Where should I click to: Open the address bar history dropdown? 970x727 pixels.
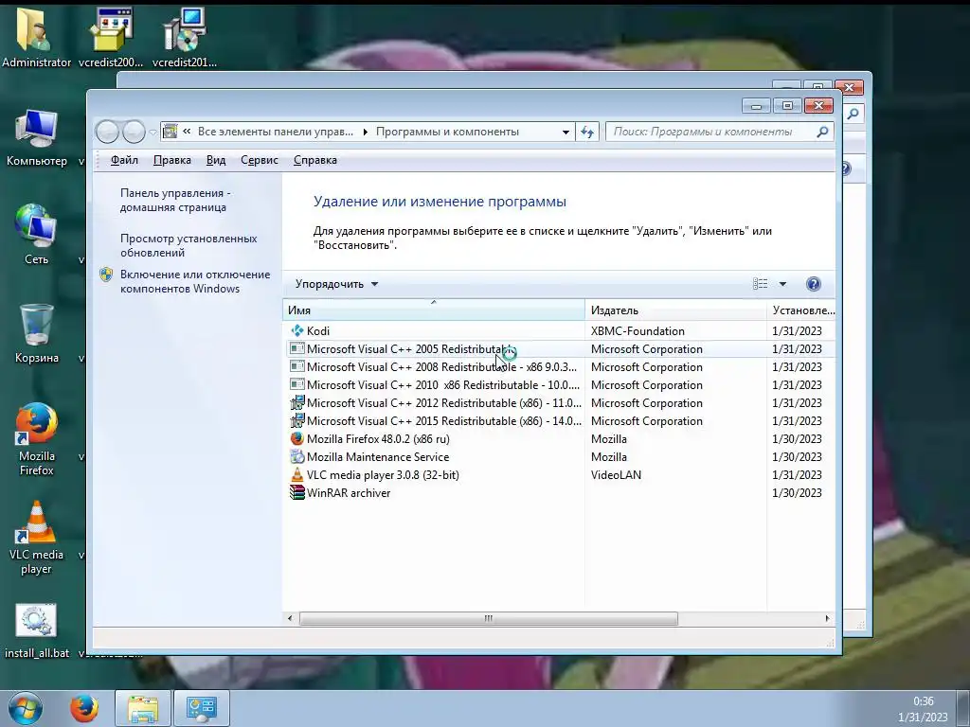click(x=566, y=132)
